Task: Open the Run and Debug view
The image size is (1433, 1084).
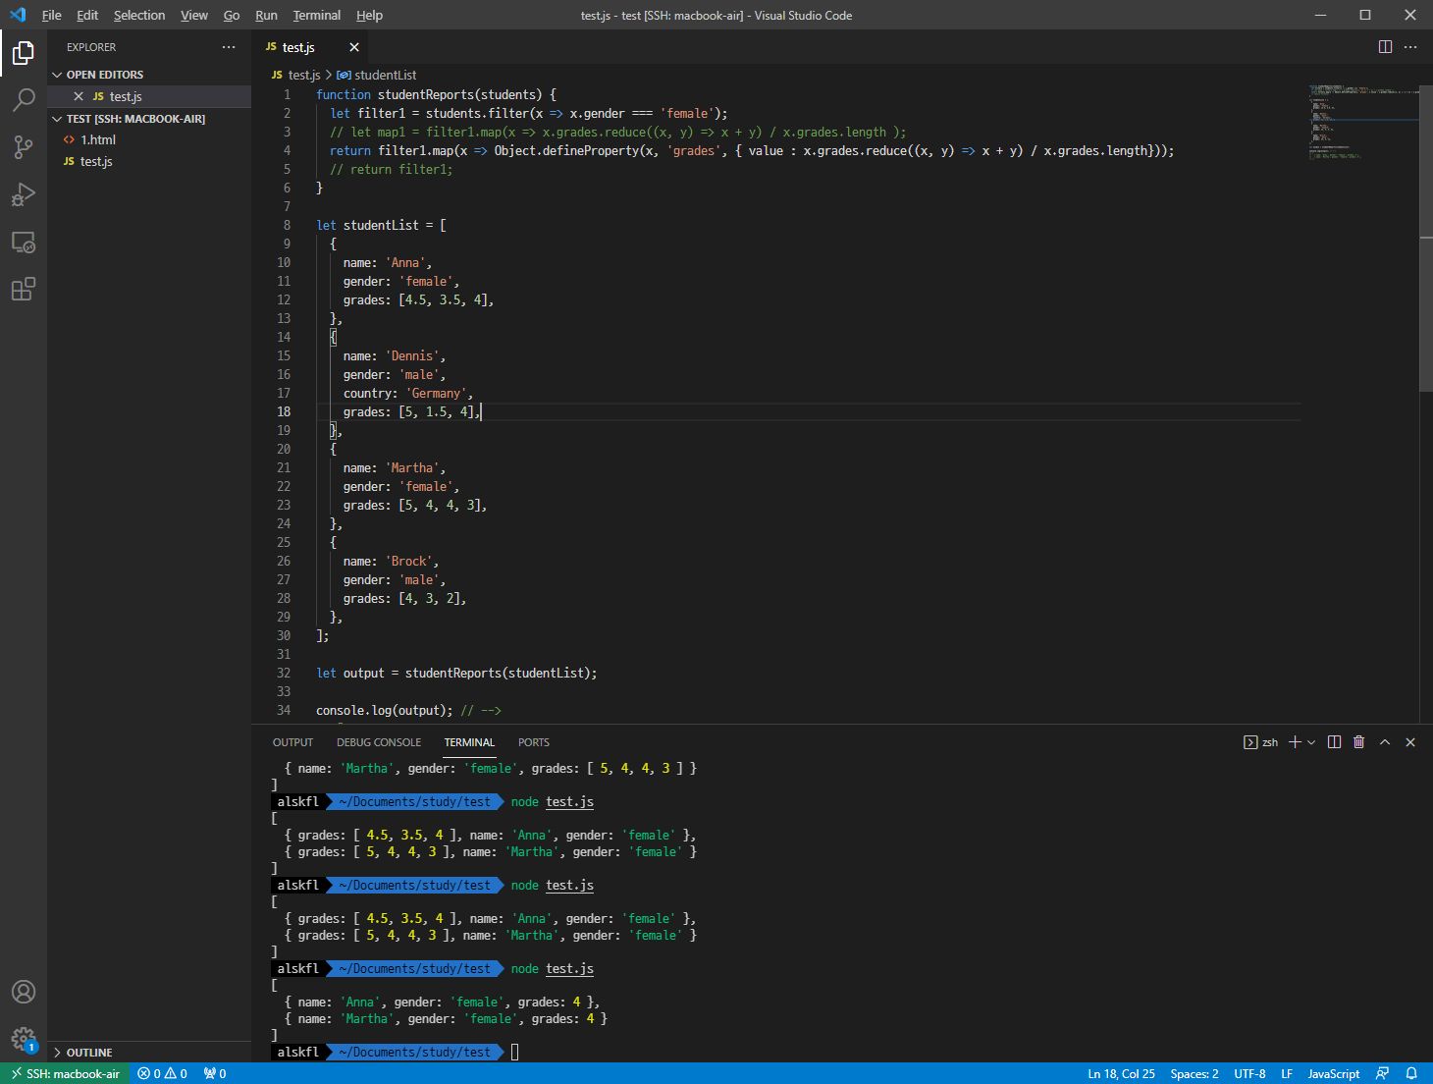Action: (x=24, y=194)
